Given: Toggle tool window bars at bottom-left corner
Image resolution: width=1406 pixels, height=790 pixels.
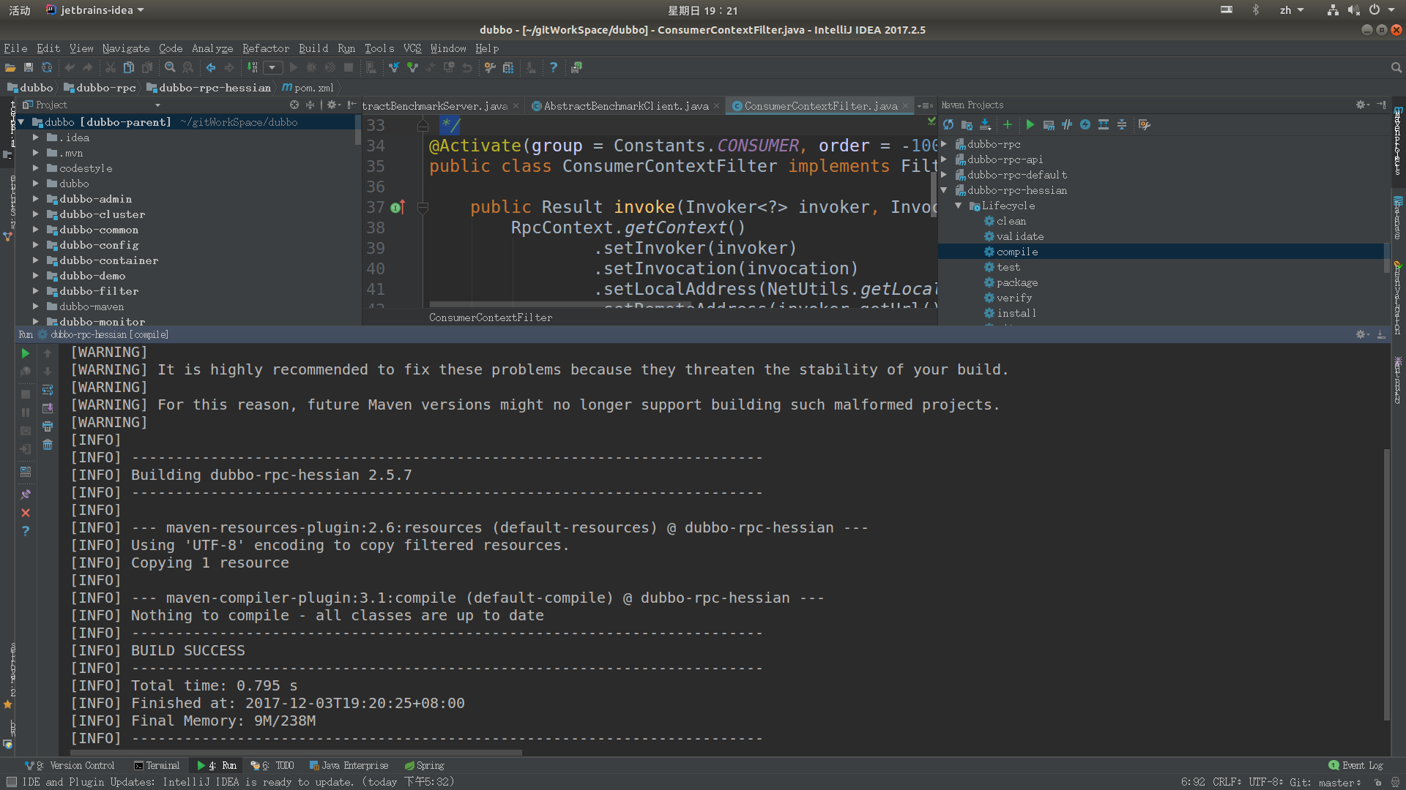Looking at the screenshot, I should (11, 782).
